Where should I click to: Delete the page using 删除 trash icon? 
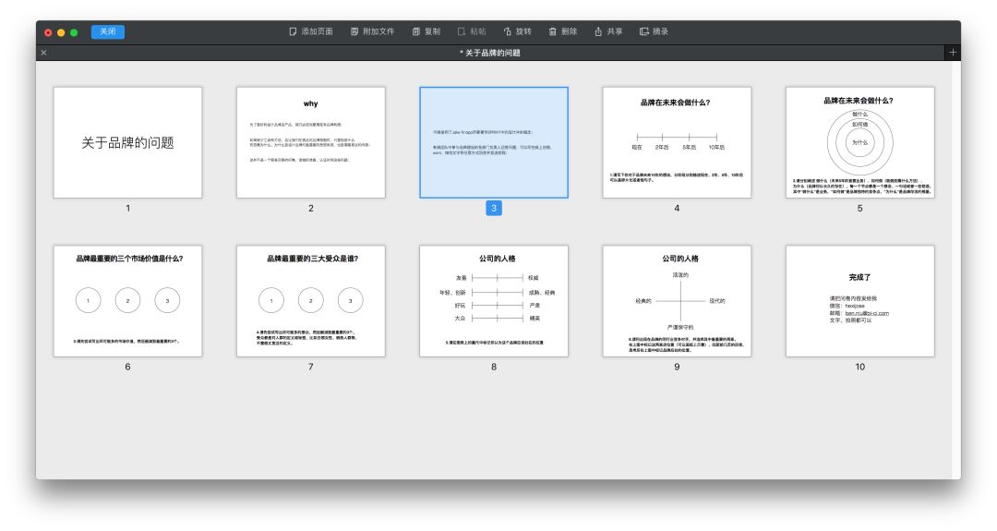pyautogui.click(x=553, y=31)
